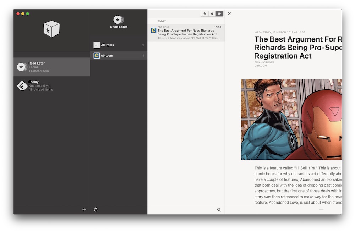Refresh feeds with the reload icon
The image size is (355, 232).
click(x=96, y=210)
